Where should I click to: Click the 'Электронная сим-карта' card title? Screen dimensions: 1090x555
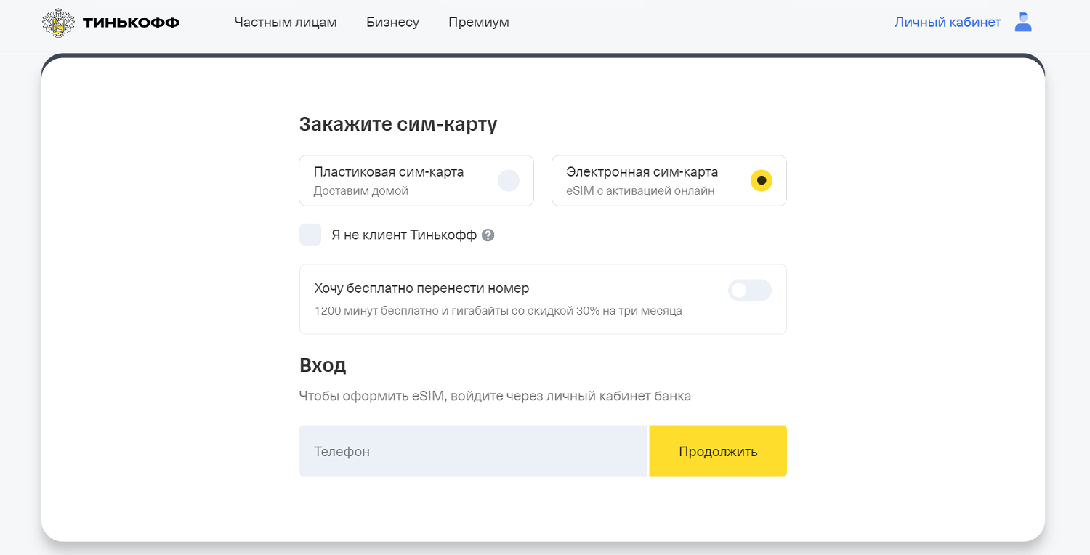pos(642,172)
